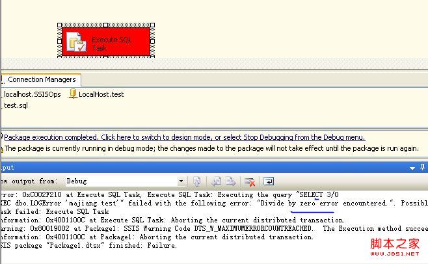The width and height of the screenshot is (428, 264).
Task: Click the 'Task failed: Execute SQL Task' output line
Action: tap(55, 211)
